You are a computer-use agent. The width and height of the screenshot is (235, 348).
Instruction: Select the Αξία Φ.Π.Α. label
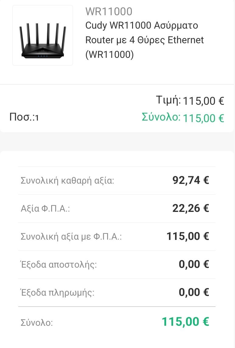(x=45, y=209)
